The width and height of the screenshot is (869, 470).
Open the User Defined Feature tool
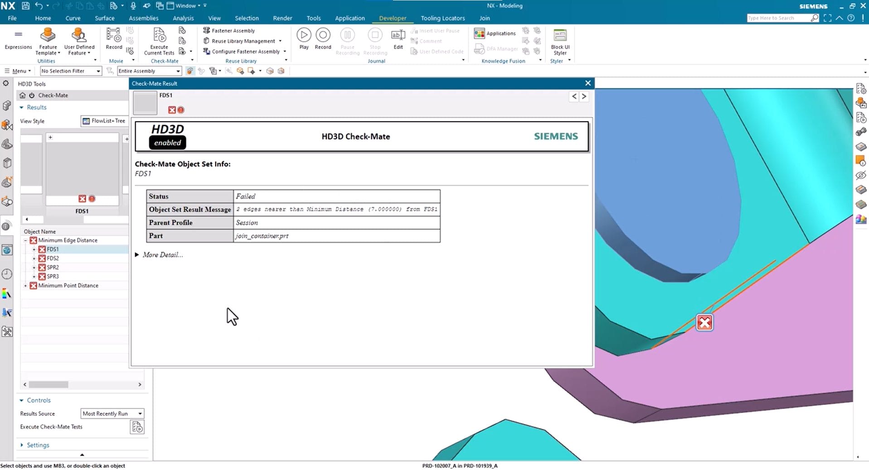(79, 37)
